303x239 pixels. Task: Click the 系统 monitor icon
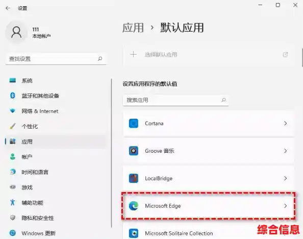[x=13, y=80]
